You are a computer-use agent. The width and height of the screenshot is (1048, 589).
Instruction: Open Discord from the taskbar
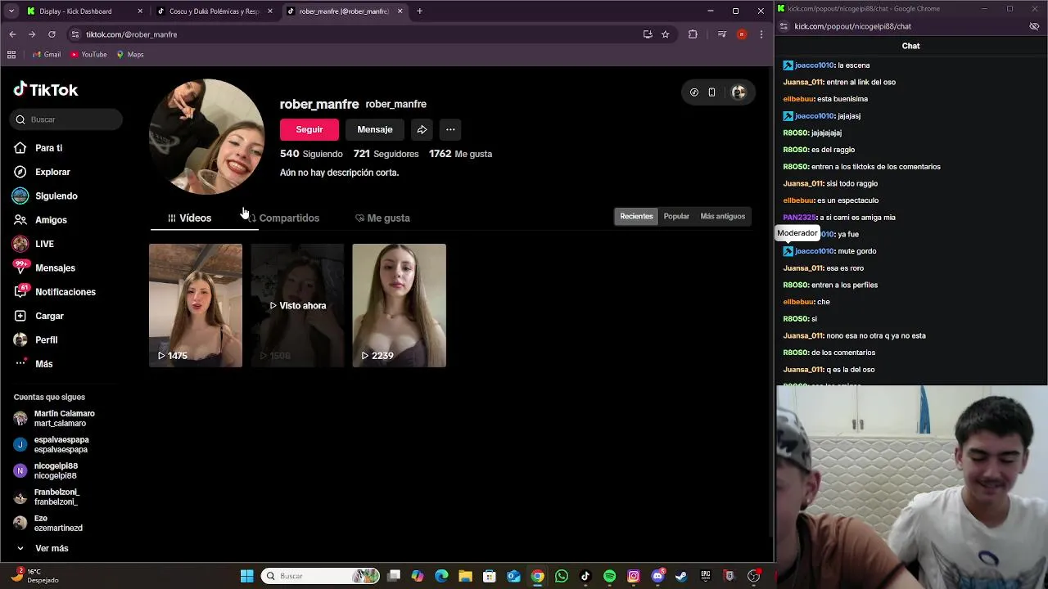657,576
